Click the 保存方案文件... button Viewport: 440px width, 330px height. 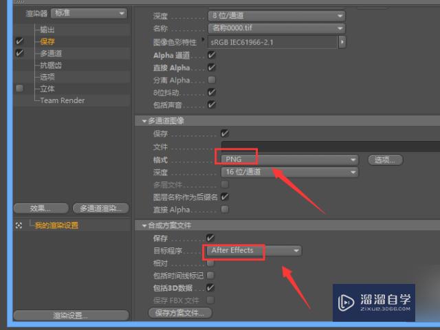click(180, 313)
